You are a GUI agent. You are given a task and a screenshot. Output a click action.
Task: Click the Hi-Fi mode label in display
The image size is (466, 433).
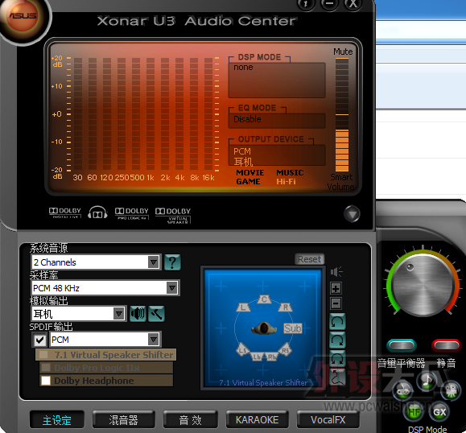[x=286, y=182]
